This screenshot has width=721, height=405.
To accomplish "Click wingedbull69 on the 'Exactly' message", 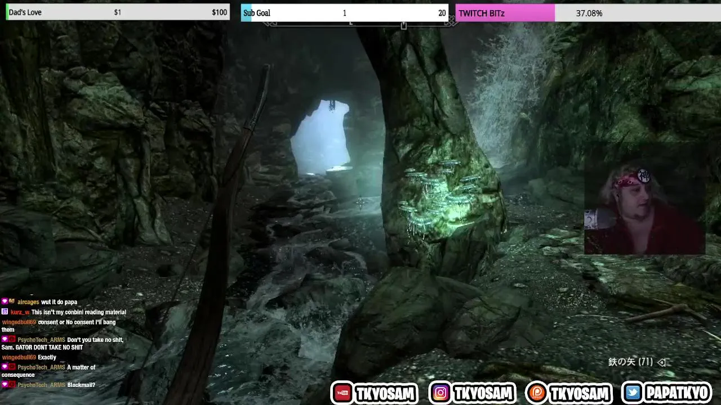I will click(19, 357).
